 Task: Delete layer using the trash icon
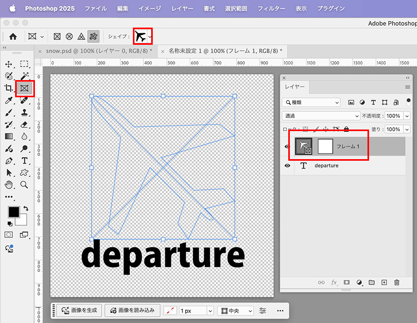click(x=397, y=282)
